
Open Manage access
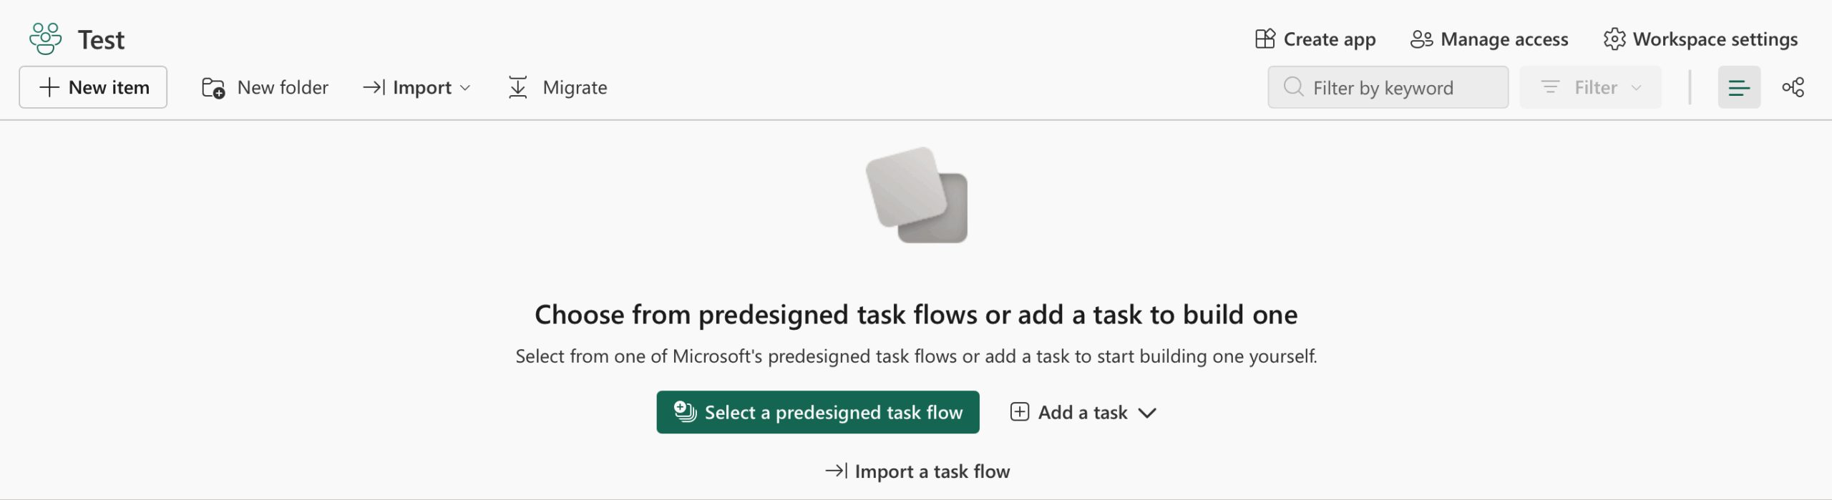1489,39
